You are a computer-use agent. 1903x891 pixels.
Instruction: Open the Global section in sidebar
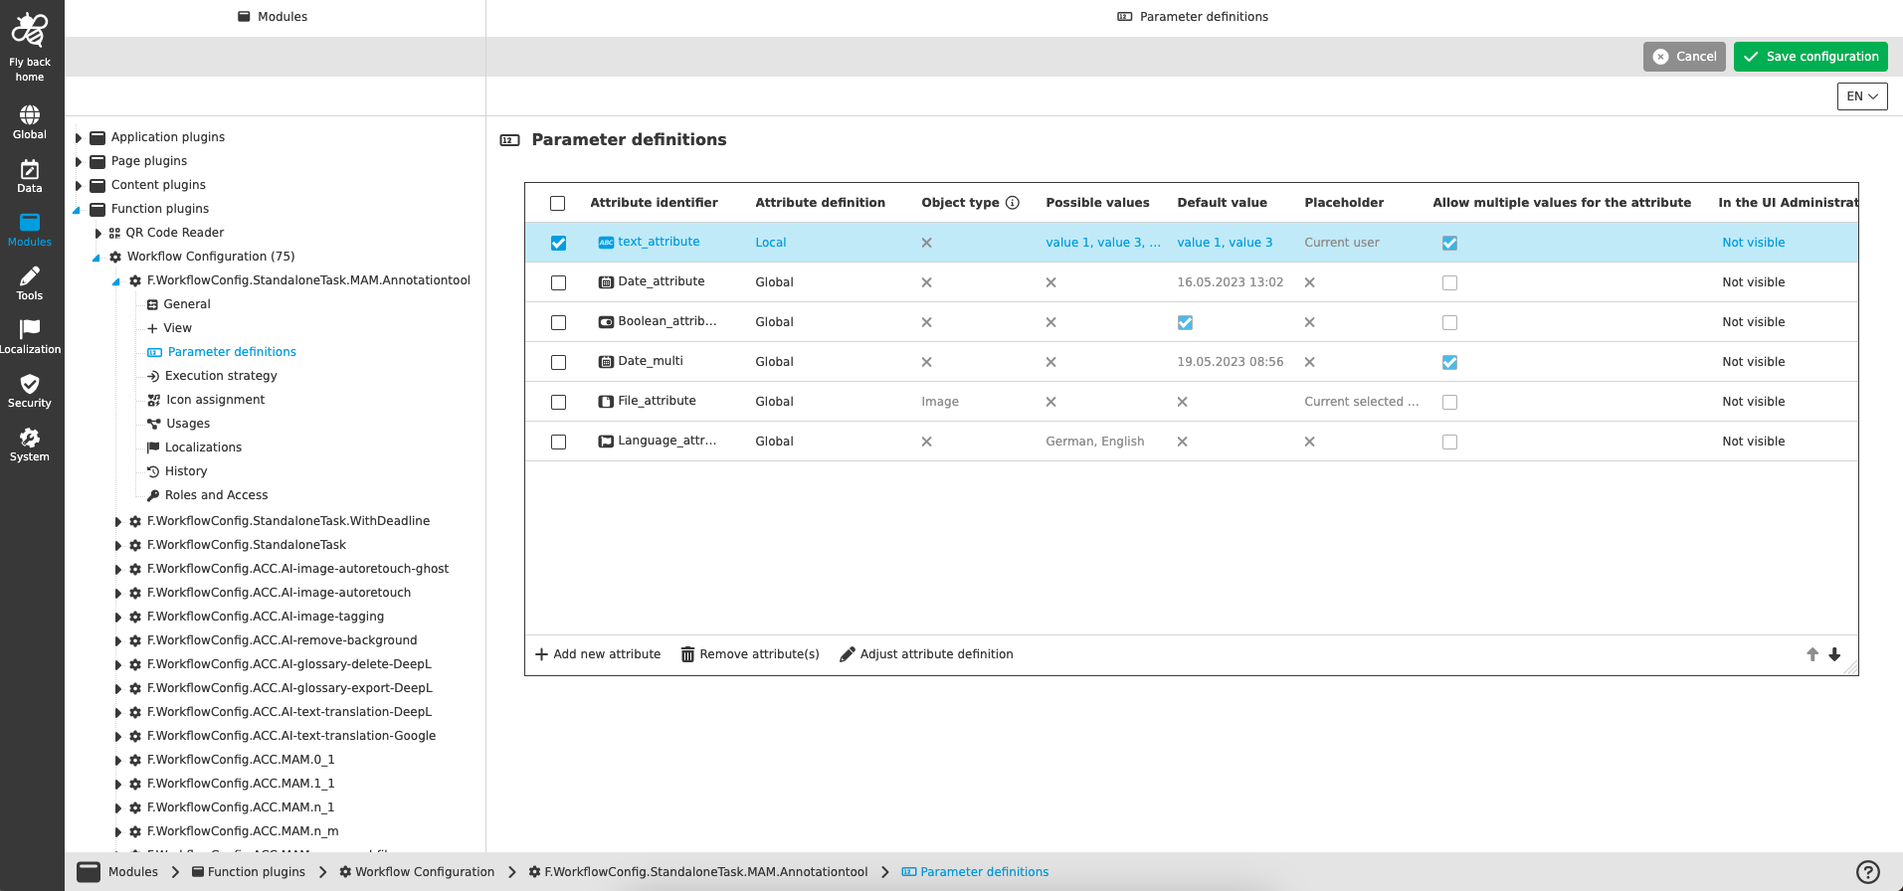30,123
